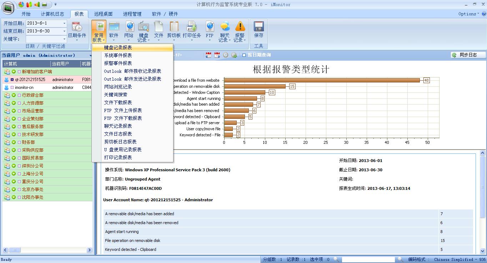Click the 同步日志 sync log button
This screenshot has width=487, height=263.
click(468, 55)
